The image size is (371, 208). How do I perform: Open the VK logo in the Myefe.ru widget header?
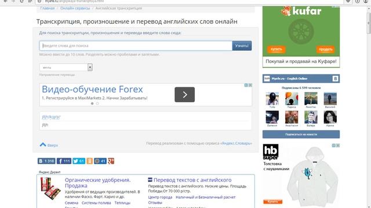coord(335,79)
